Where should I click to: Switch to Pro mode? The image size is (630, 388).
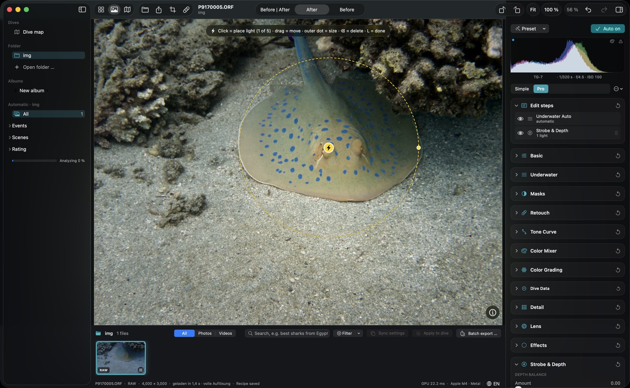(541, 89)
